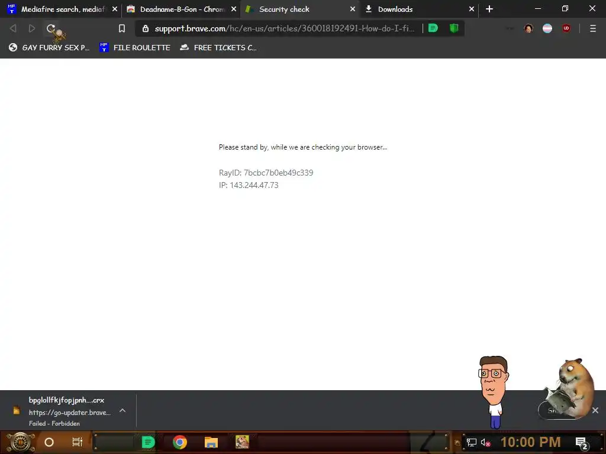Click the 'Please stand by' message text
The image size is (606, 454).
tap(302, 147)
